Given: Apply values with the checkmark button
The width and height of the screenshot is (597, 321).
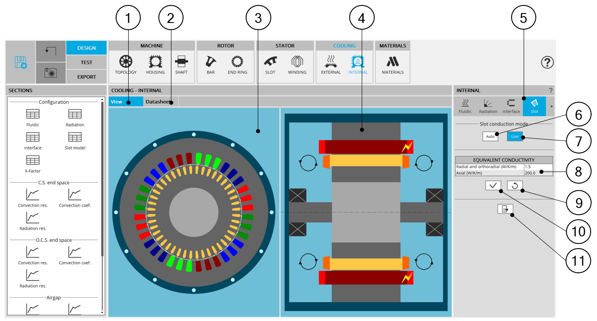Looking at the screenshot, I should 493,185.
